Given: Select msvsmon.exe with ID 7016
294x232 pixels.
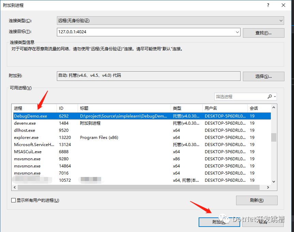Looking at the screenshot, I should click(142, 173).
